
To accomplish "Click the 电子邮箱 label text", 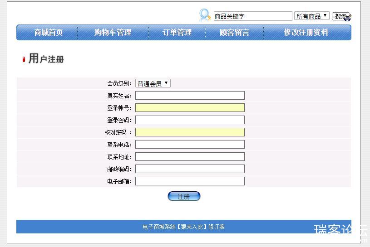I will click(119, 181).
